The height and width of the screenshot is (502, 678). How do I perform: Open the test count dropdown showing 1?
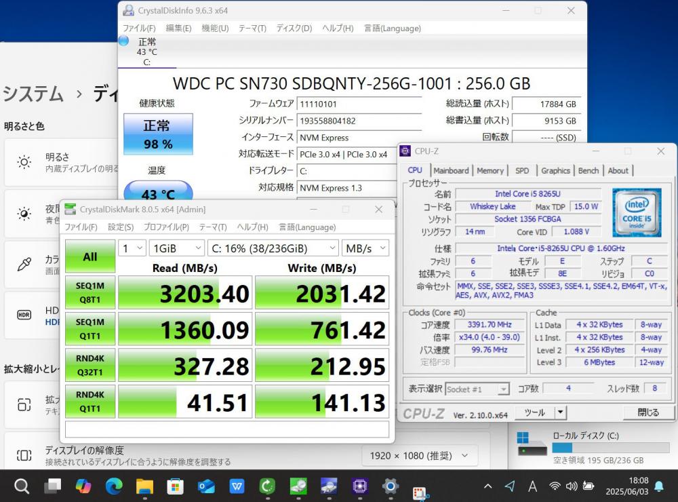tap(132, 248)
